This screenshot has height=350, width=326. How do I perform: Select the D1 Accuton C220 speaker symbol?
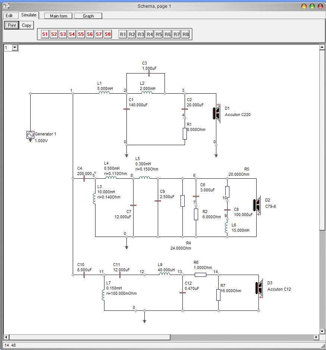217,113
